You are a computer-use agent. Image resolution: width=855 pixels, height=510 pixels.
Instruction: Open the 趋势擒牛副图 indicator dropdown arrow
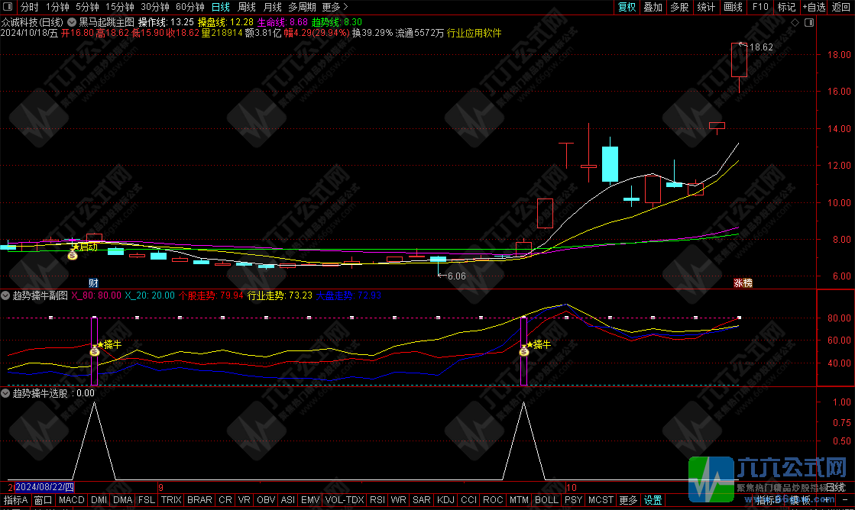pyautogui.click(x=6, y=295)
